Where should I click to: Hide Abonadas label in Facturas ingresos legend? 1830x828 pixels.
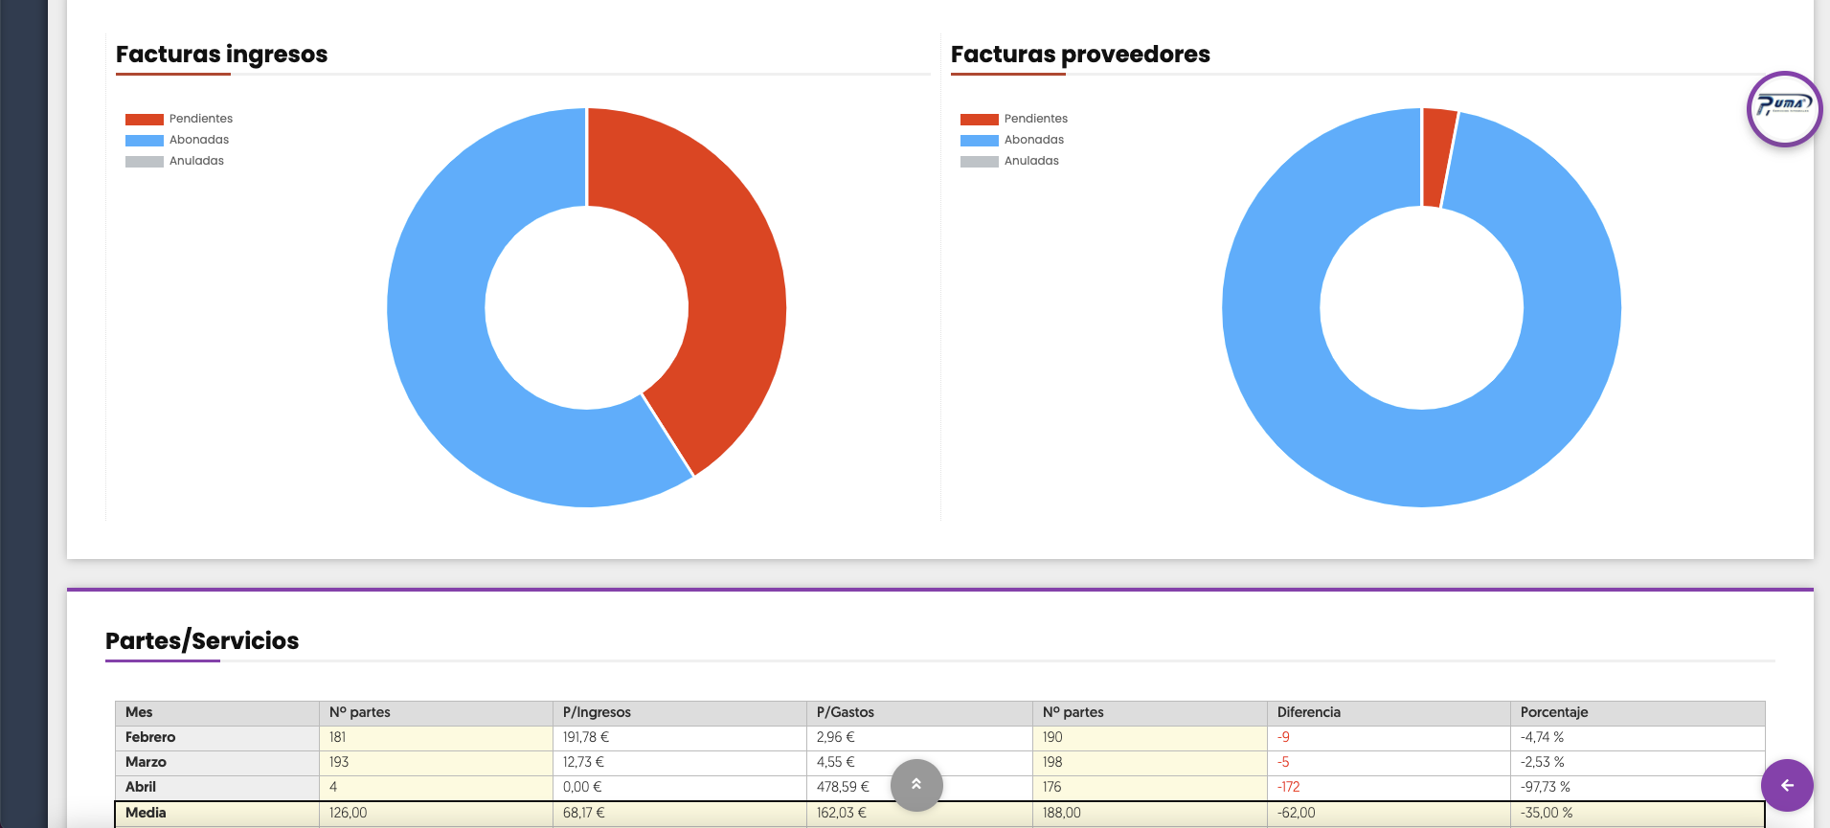(198, 140)
